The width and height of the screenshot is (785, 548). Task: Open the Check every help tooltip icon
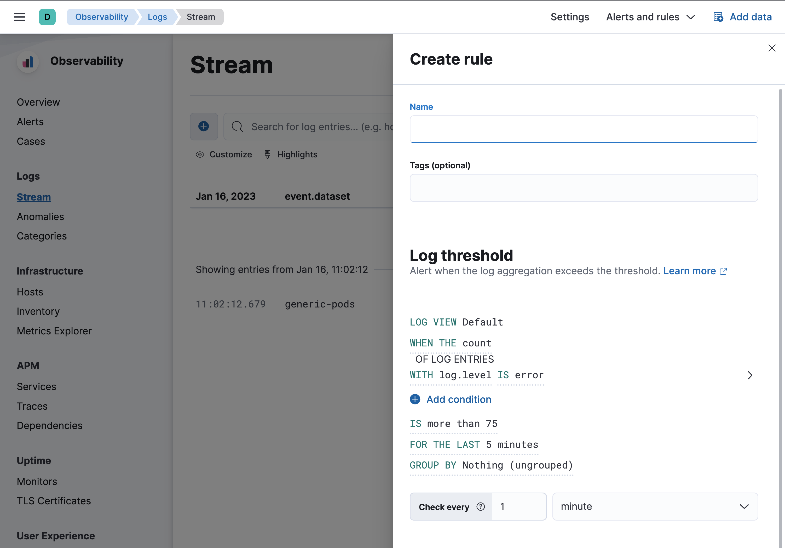coord(480,507)
